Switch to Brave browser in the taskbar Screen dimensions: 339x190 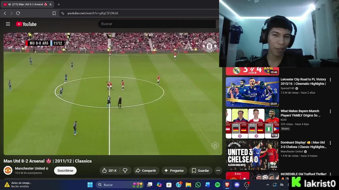click(x=227, y=185)
